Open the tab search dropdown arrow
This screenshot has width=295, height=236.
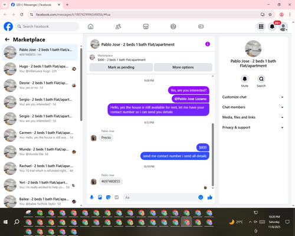[x=5, y=5]
